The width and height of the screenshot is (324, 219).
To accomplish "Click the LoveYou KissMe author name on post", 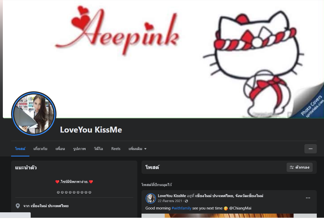I will (x=172, y=196).
